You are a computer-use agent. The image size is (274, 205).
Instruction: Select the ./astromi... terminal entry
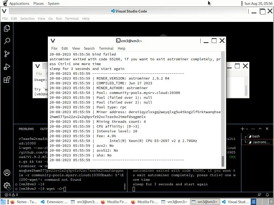coord(257,142)
